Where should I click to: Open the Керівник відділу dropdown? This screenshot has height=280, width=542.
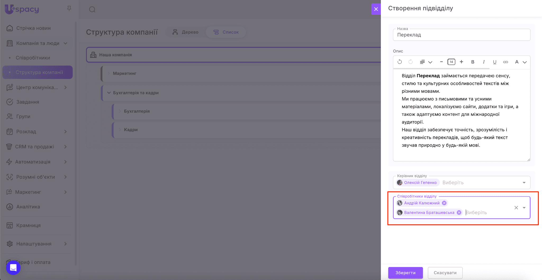524,183
